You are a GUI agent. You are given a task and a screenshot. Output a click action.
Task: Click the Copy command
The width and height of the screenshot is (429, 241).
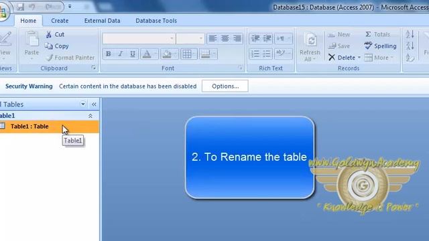(56, 46)
